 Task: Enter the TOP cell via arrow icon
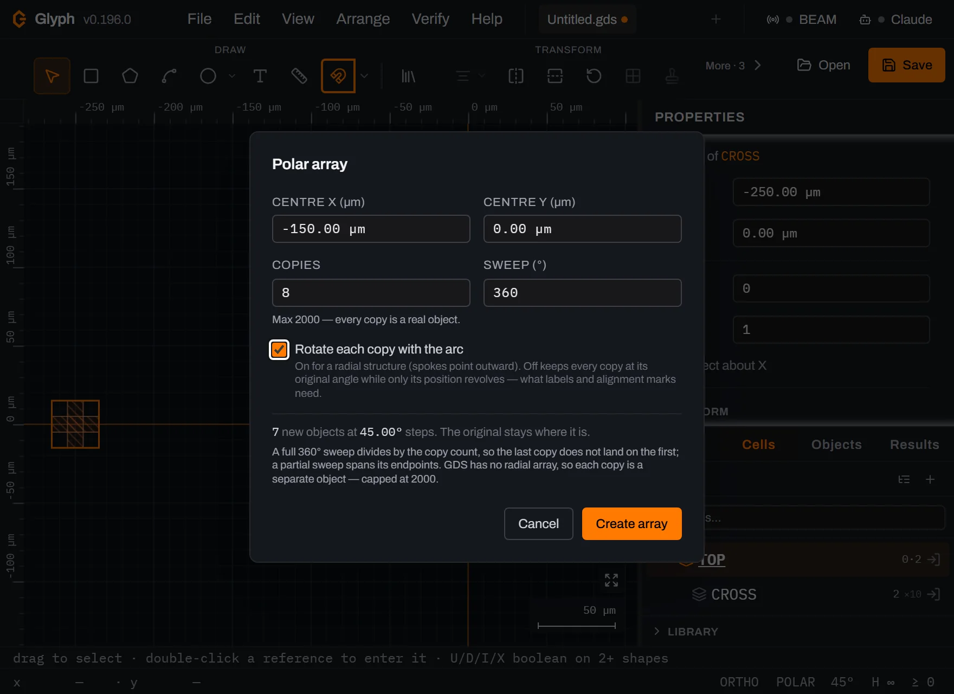(933, 560)
